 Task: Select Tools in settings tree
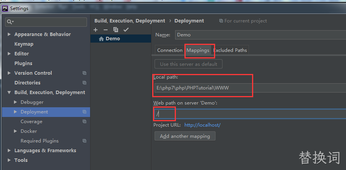21,160
